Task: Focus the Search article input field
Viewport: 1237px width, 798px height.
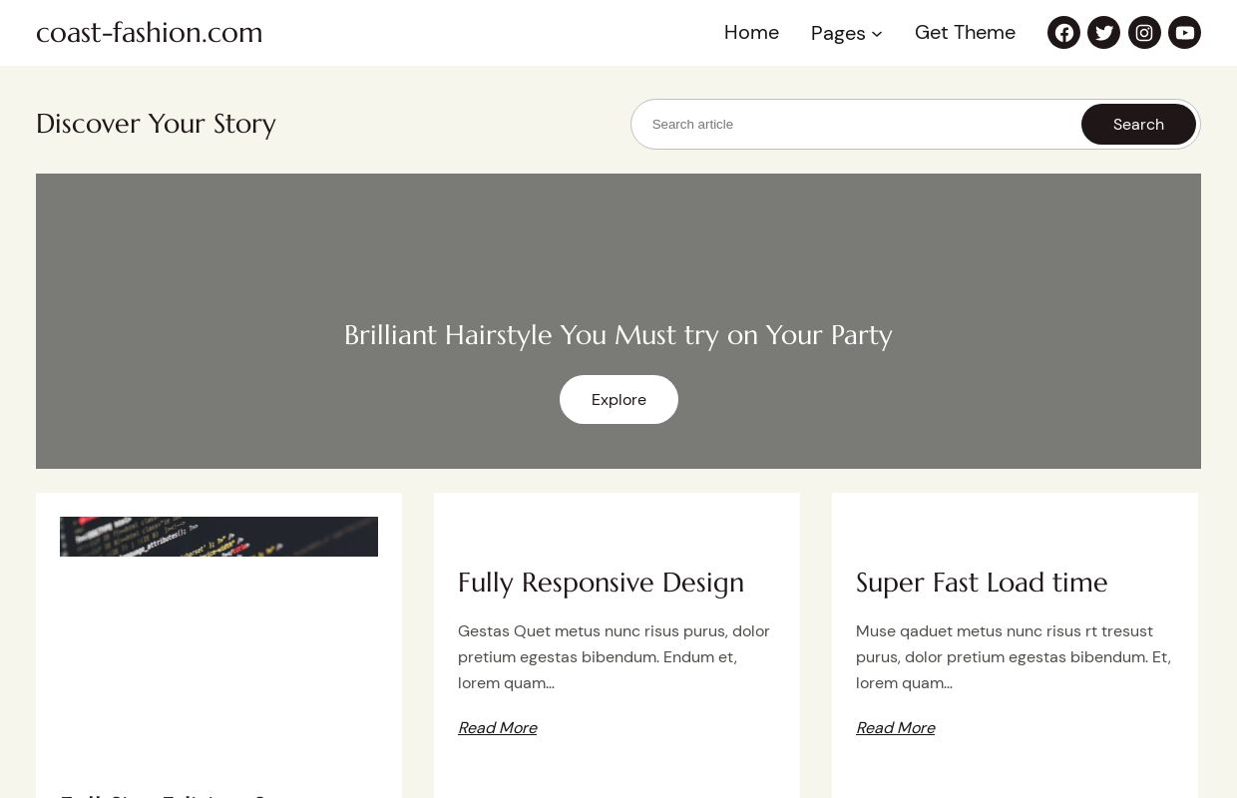Action: click(858, 125)
